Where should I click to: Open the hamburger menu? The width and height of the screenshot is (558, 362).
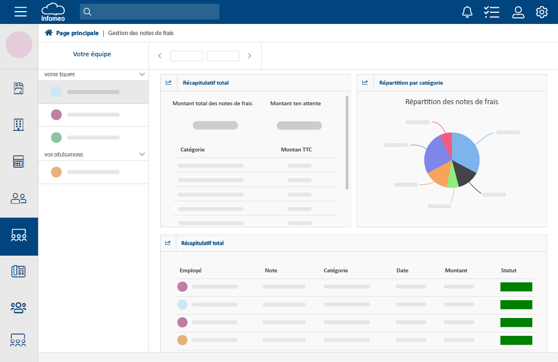point(21,11)
